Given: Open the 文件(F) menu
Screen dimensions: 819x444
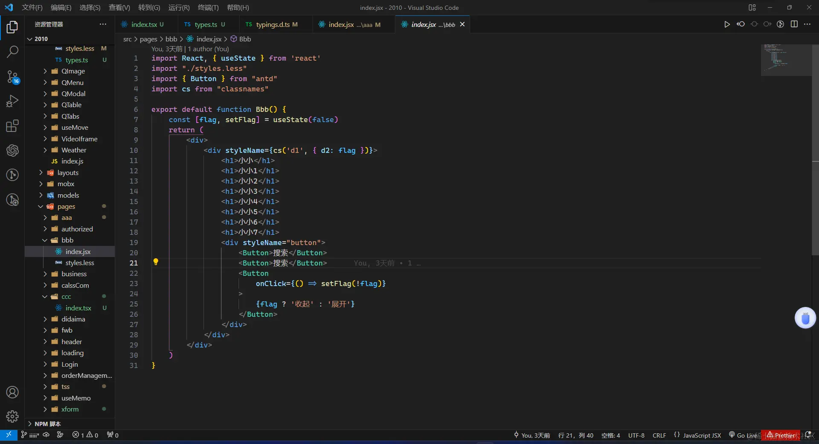Looking at the screenshot, I should point(32,8).
